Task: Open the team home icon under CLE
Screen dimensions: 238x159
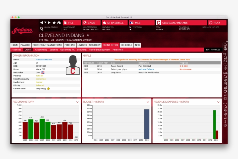Action: [x=225, y=107]
